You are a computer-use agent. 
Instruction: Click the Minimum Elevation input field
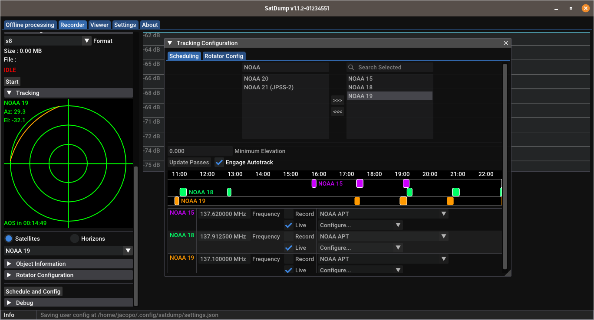(200, 151)
